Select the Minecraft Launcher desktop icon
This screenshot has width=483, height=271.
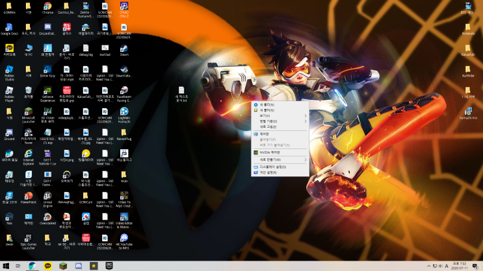pos(29,115)
